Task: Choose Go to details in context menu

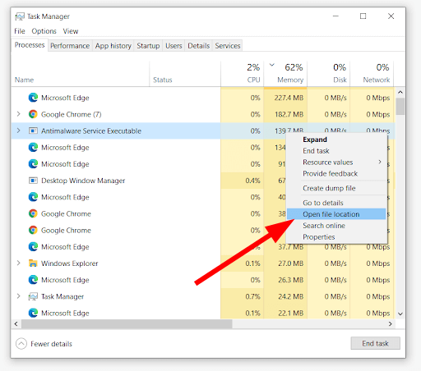Action: point(336,203)
